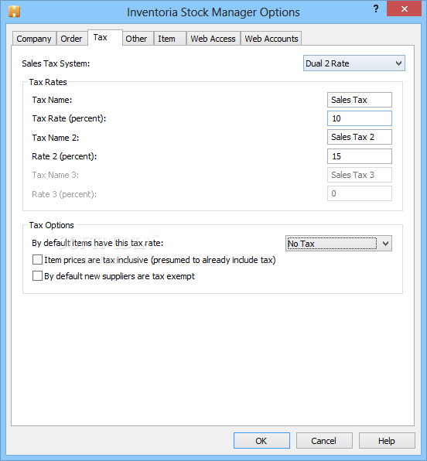Click the Cancel button
The width and height of the screenshot is (427, 461).
pyautogui.click(x=324, y=440)
